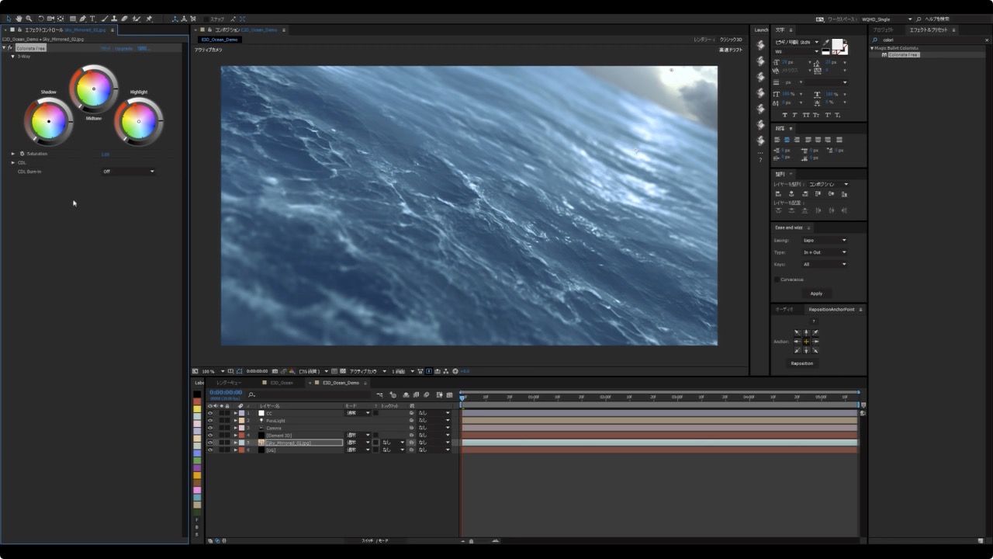Switch to the レンダーキュー tab
The height and width of the screenshot is (559, 993).
227,383
